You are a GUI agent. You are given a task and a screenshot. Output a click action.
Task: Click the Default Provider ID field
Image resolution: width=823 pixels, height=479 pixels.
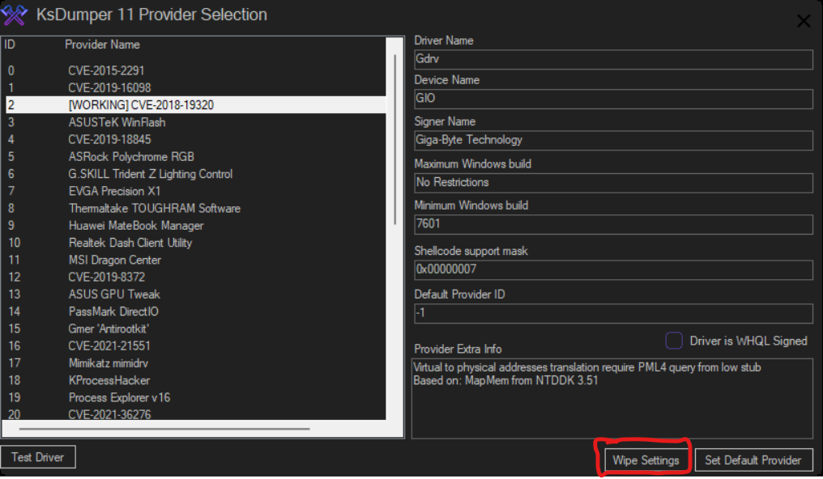click(613, 313)
